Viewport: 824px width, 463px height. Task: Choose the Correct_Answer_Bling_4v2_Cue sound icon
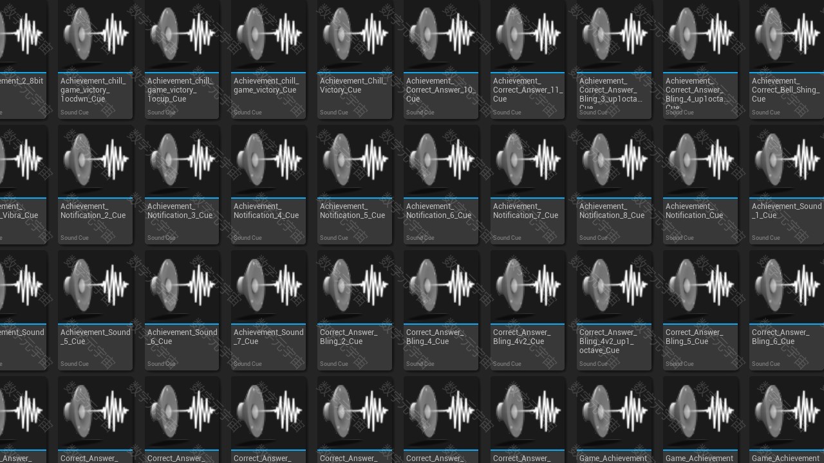click(527, 287)
